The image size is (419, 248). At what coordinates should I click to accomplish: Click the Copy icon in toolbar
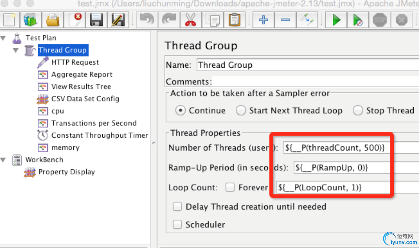coord(212,20)
